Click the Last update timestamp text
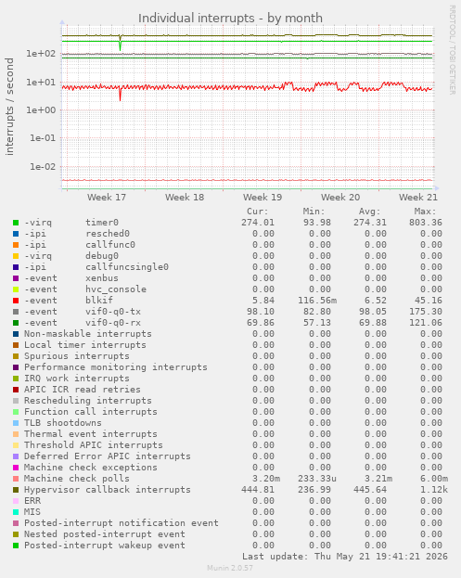Image resolution: width=461 pixels, height=578 pixels. tap(345, 557)
